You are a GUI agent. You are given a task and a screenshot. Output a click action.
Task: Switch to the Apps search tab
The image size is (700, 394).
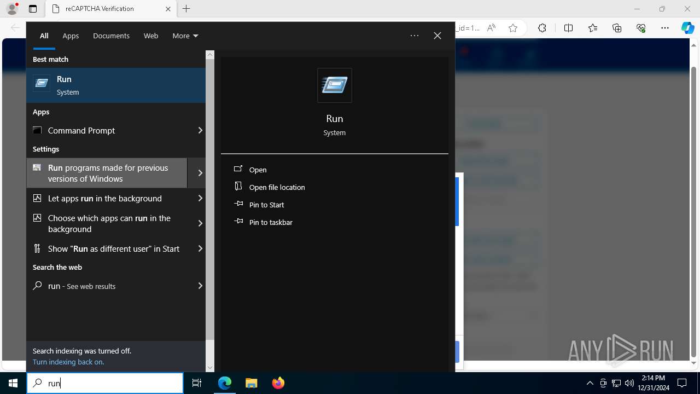tap(71, 36)
